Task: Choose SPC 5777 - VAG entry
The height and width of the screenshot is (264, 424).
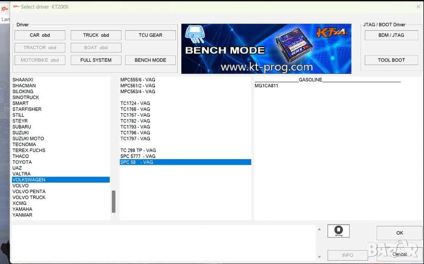Action: [138, 156]
